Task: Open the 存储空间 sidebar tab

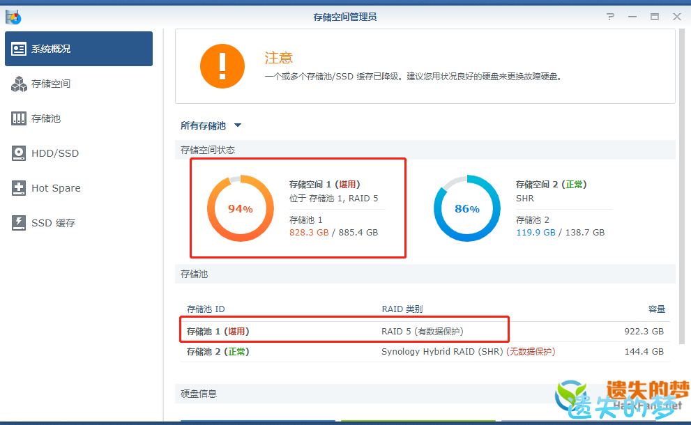Action: point(51,84)
